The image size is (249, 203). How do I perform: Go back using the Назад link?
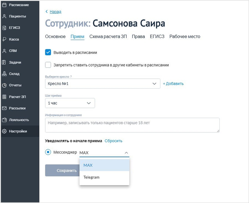pyautogui.click(x=55, y=12)
